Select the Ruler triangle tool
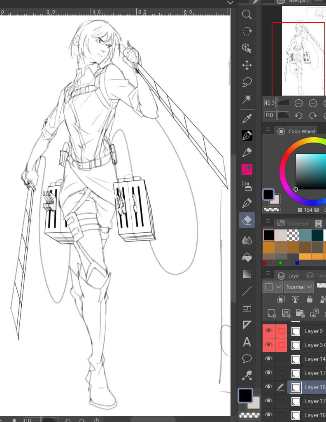The image size is (326, 422). pos(247,325)
